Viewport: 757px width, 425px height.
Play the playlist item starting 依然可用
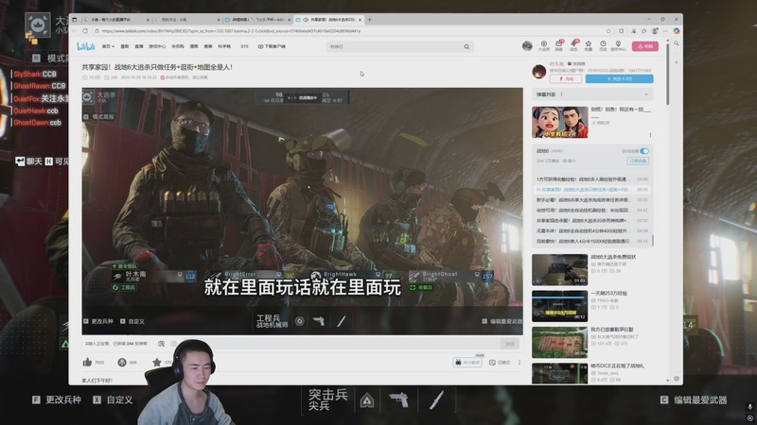tap(592, 210)
